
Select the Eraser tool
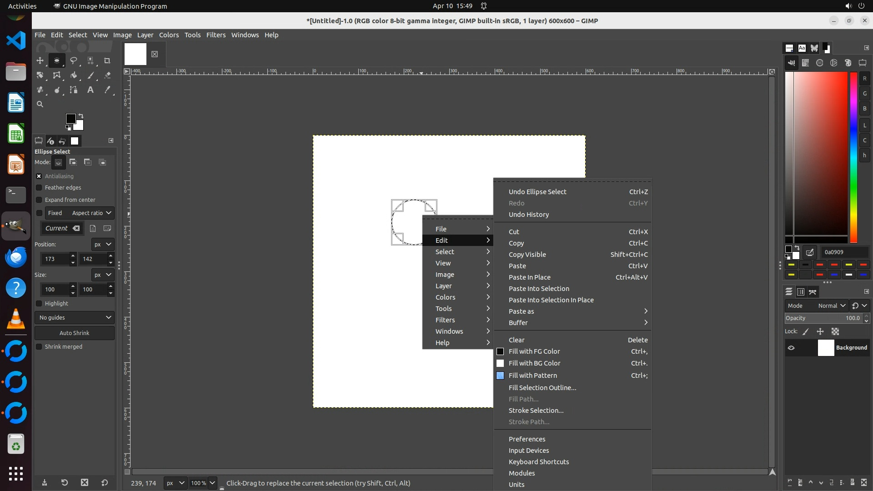point(107,75)
